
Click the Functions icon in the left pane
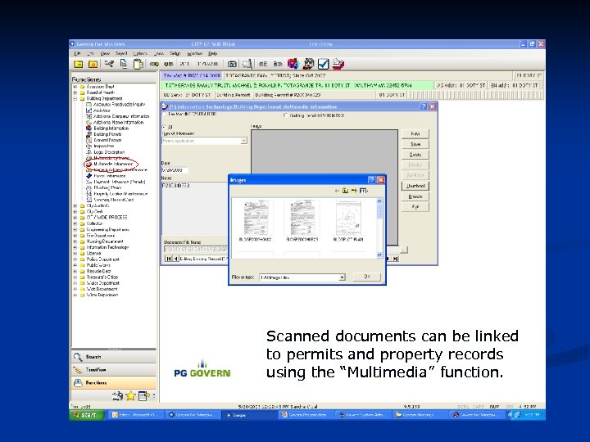(78, 382)
